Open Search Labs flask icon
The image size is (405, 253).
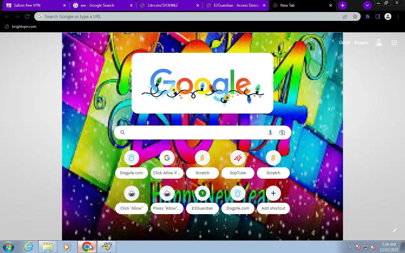click(x=379, y=43)
